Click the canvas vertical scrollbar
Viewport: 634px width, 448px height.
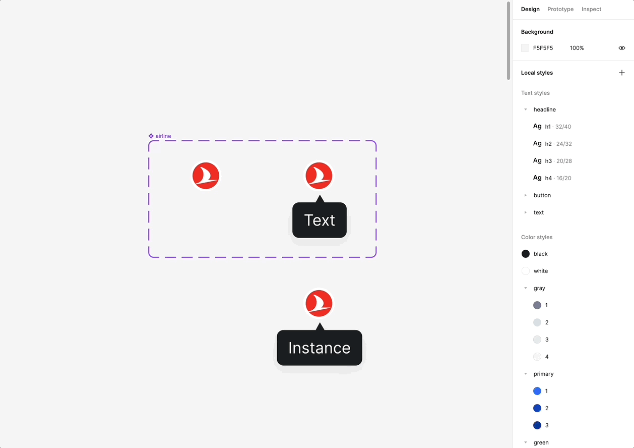point(509,40)
